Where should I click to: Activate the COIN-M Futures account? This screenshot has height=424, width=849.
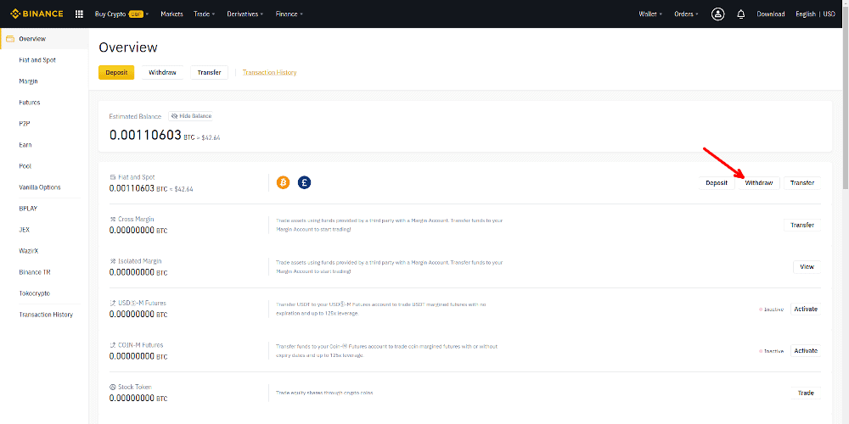pos(806,350)
